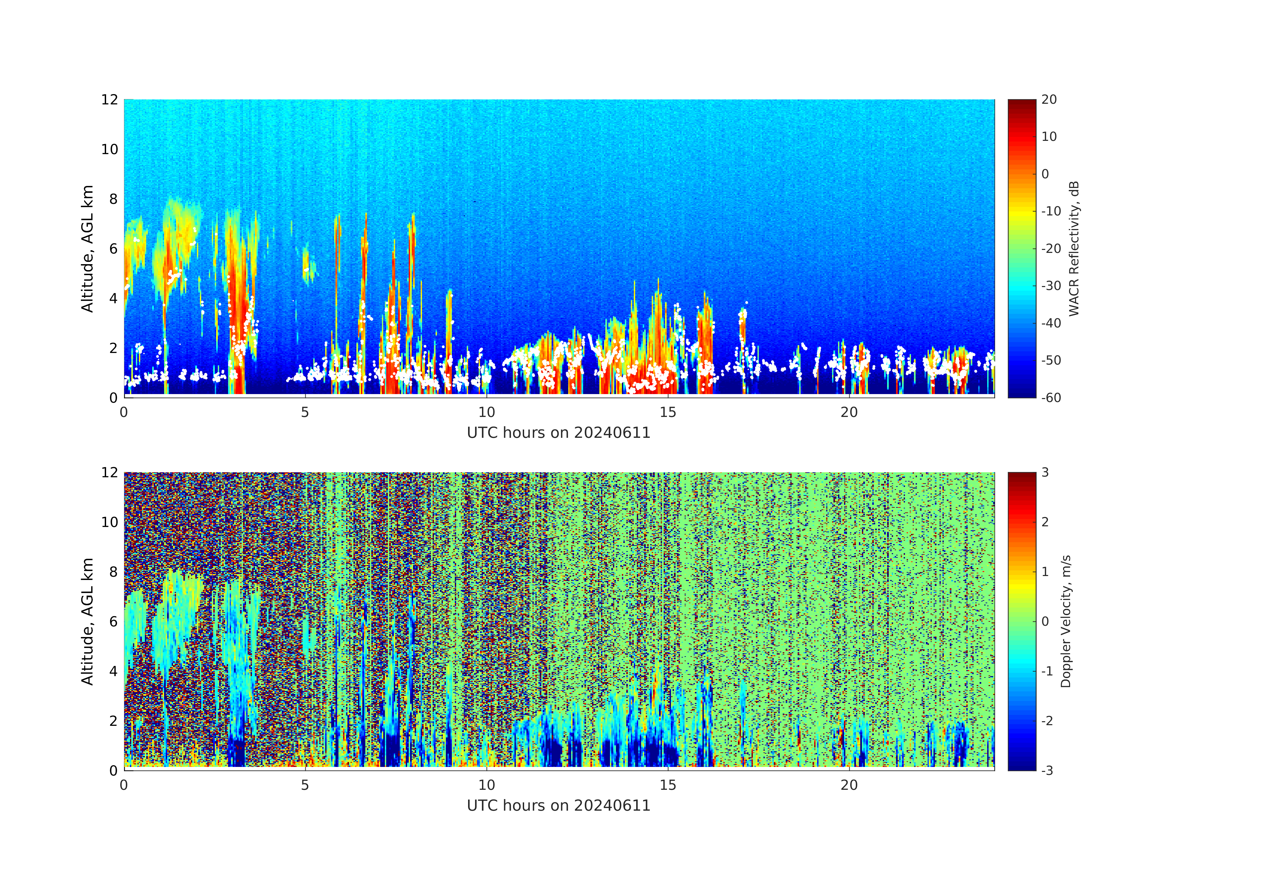Click tick label 3 on Doppler colorbar
The width and height of the screenshot is (1268, 870).
click(x=1045, y=472)
